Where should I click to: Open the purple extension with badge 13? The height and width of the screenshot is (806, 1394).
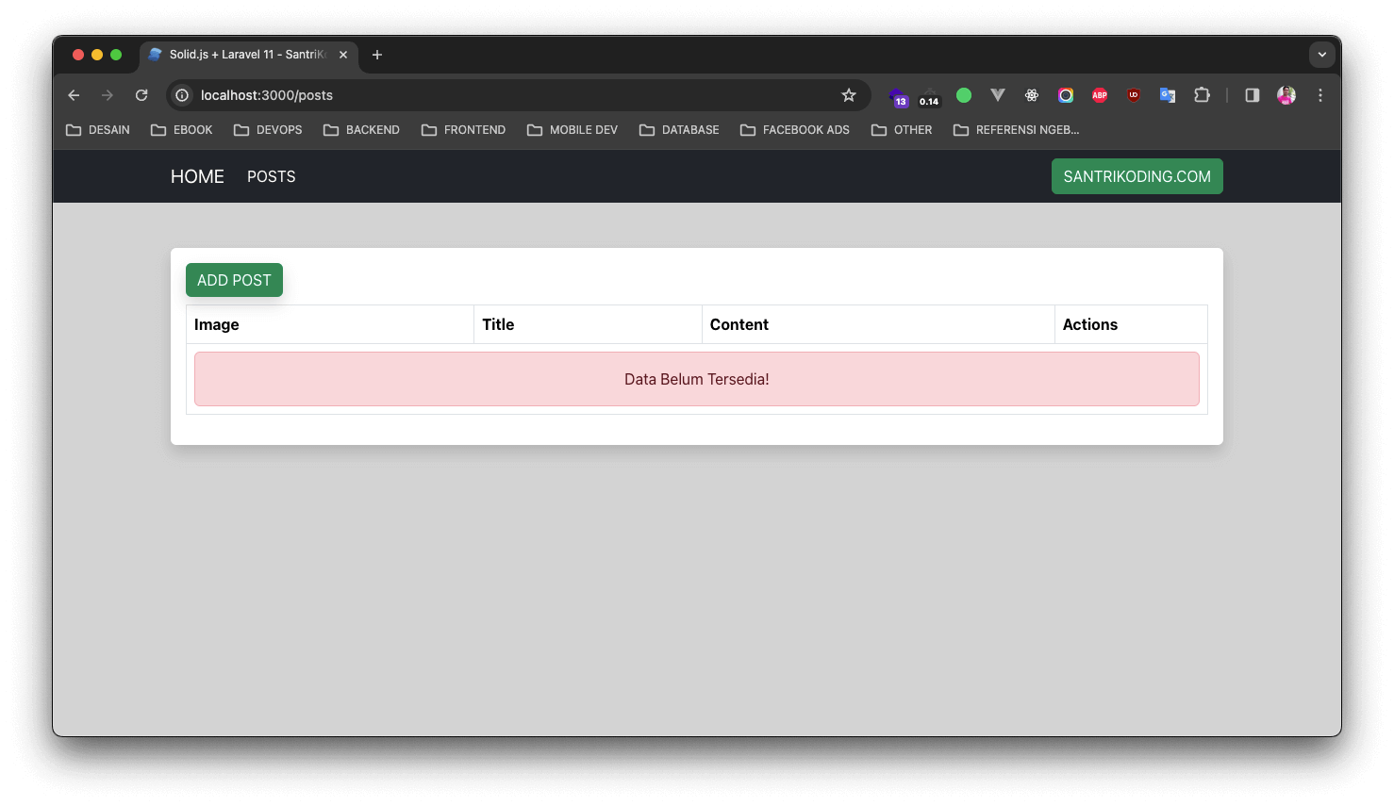[898, 96]
